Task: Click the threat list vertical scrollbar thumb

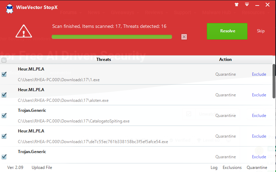Action: tap(274, 81)
